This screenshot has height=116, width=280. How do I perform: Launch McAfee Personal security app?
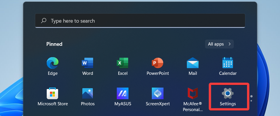[193, 99]
